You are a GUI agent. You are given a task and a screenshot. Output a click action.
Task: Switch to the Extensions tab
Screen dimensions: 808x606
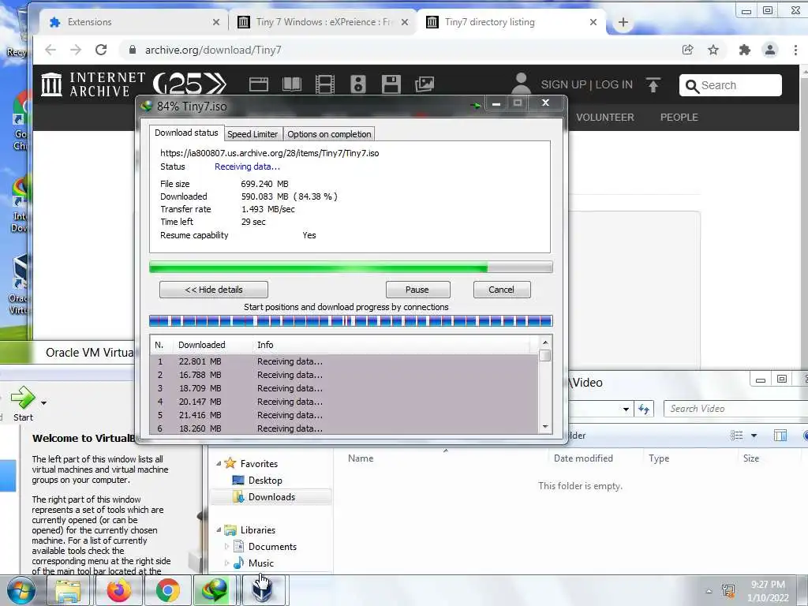[134, 22]
